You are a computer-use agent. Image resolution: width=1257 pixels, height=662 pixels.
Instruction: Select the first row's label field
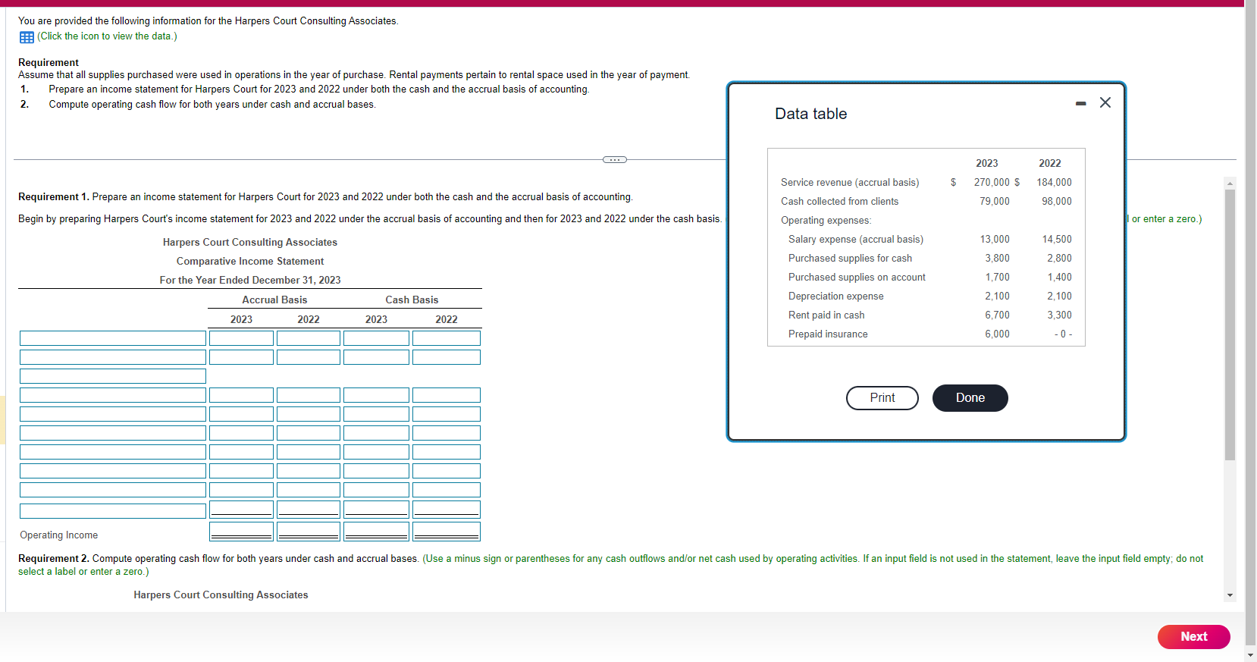point(113,338)
